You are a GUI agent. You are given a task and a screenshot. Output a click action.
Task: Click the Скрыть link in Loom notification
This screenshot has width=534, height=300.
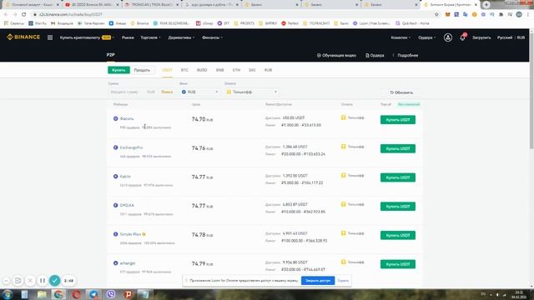(343, 281)
